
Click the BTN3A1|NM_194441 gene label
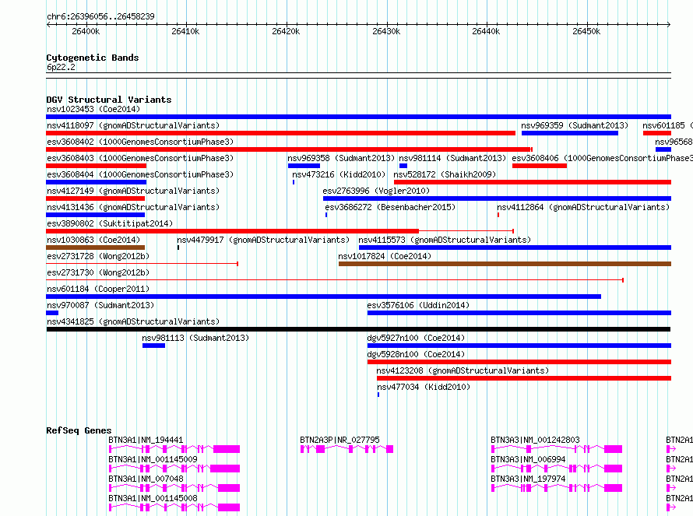pyautogui.click(x=146, y=440)
